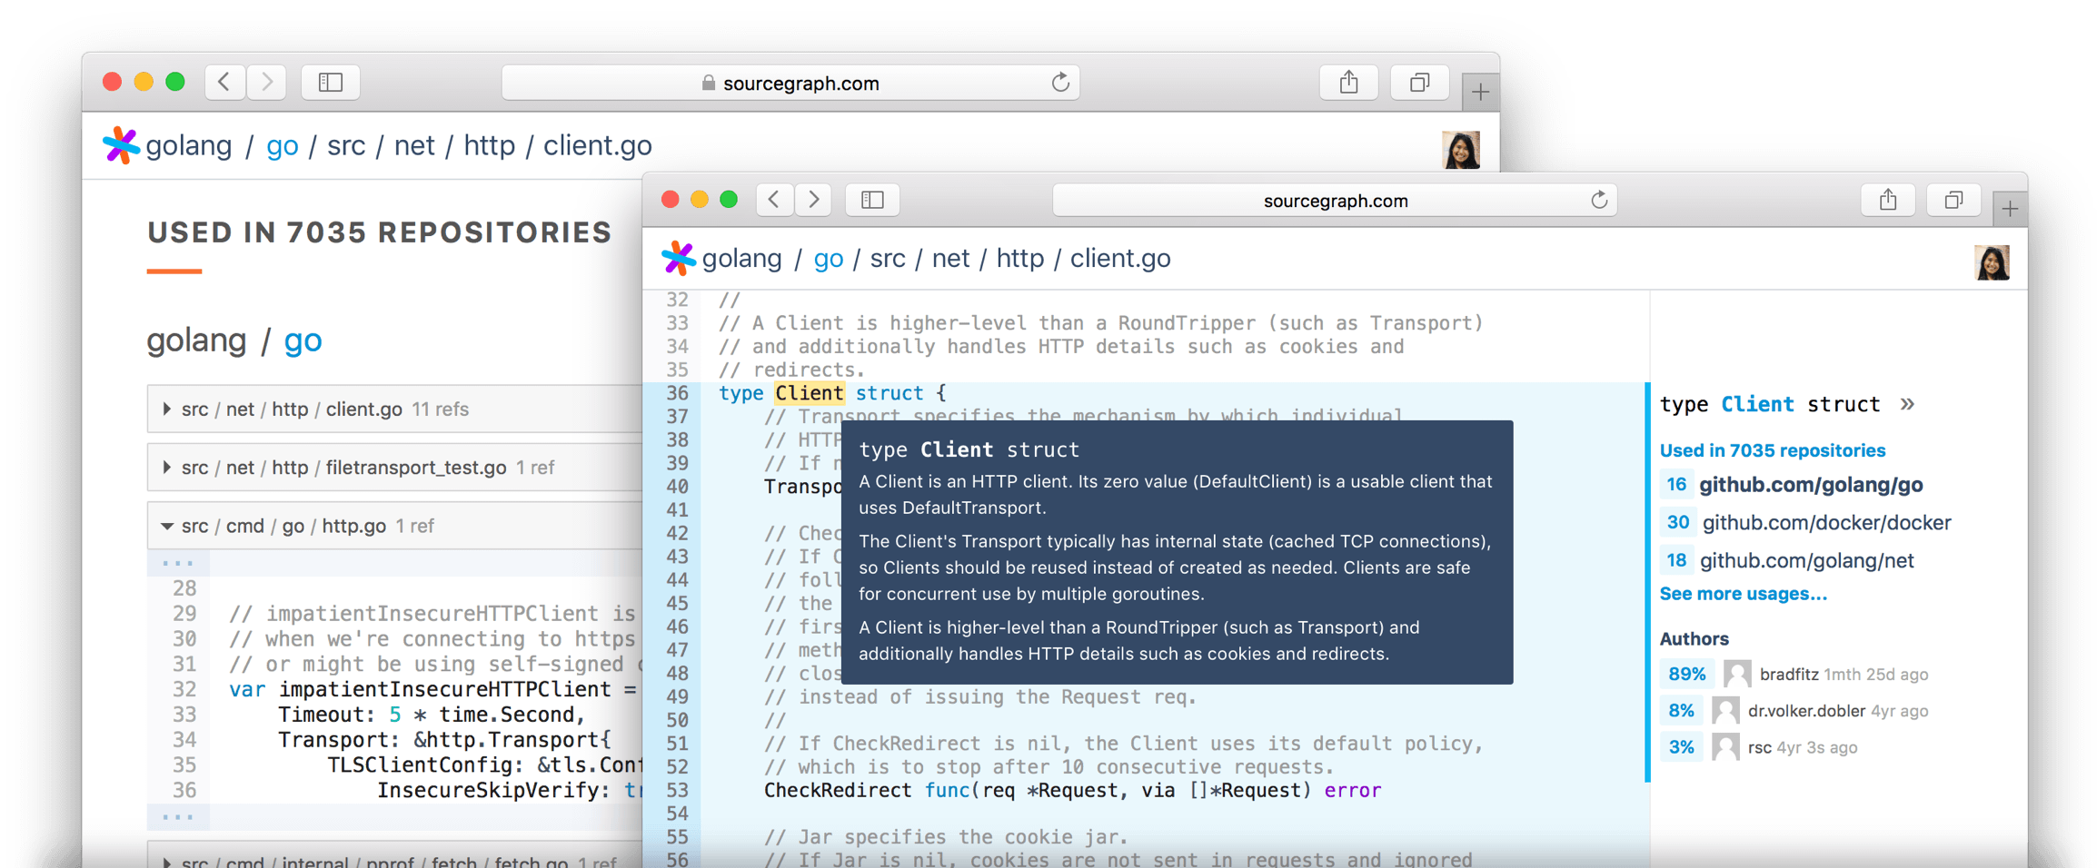Open 'src' breadcrumb in front window
Image resolution: width=2097 pixels, height=868 pixels.
pyautogui.click(x=888, y=258)
